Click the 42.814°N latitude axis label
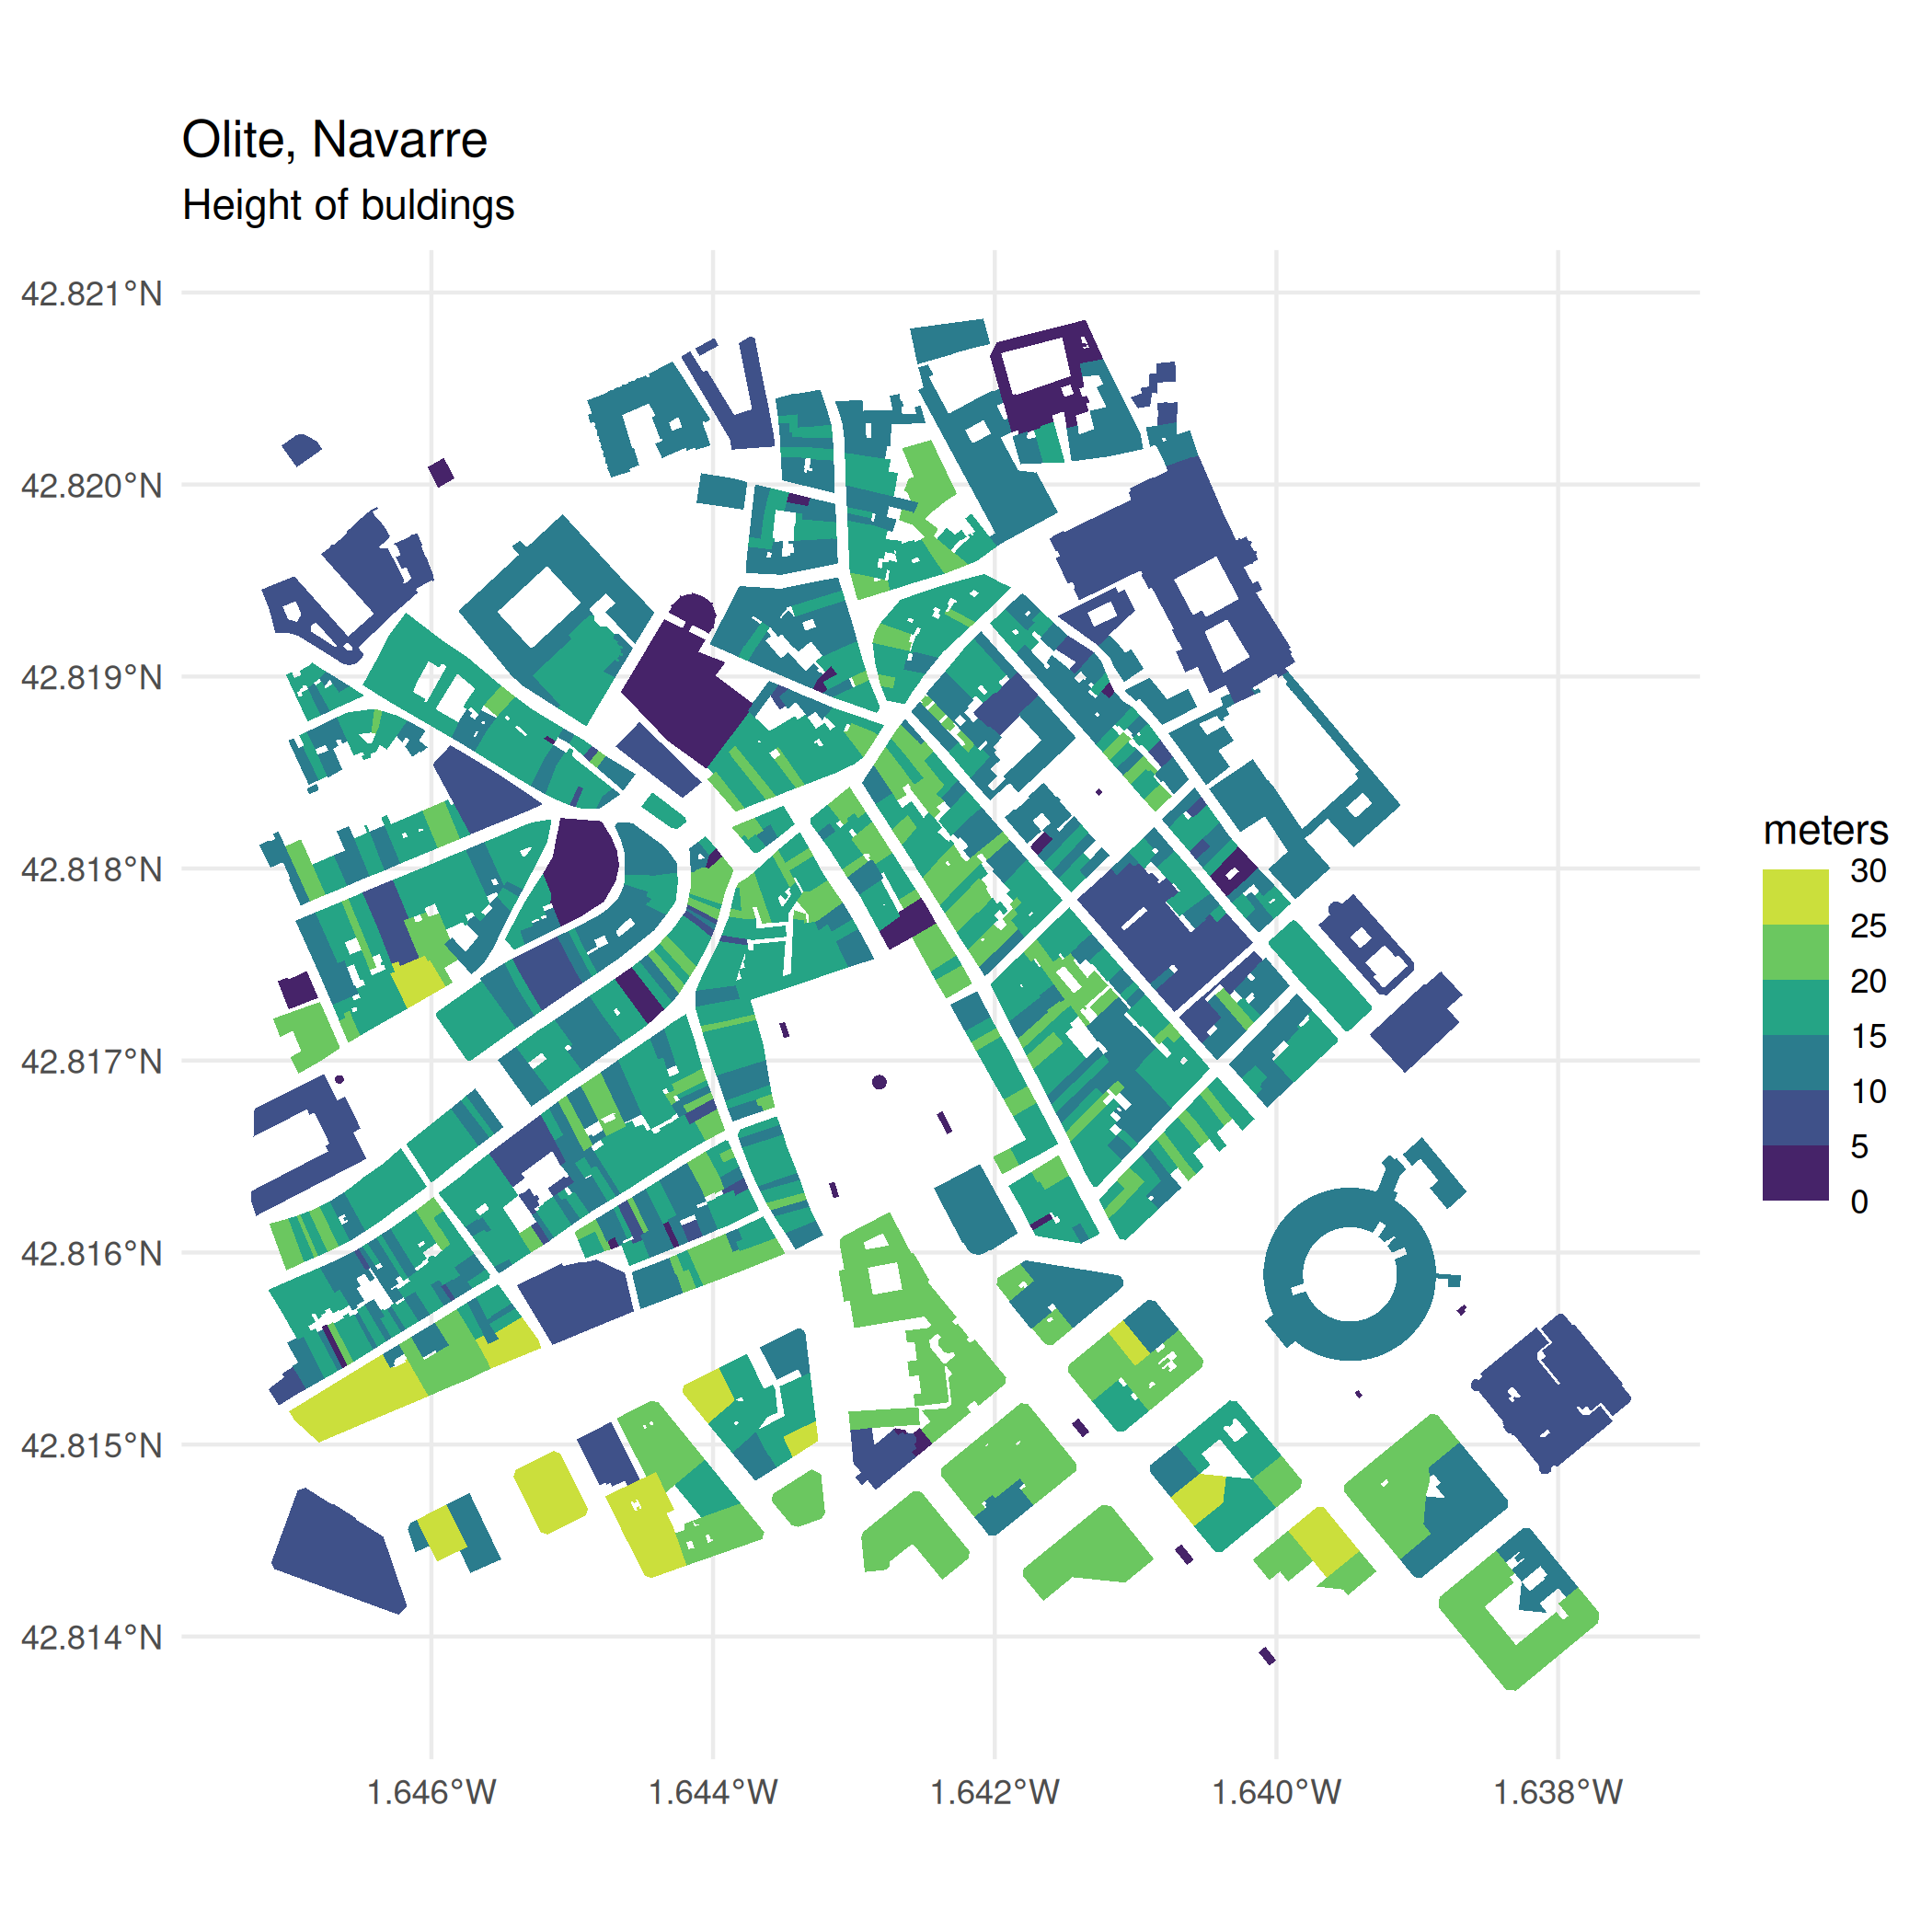Image resolution: width=1932 pixels, height=1932 pixels. coord(92,1637)
